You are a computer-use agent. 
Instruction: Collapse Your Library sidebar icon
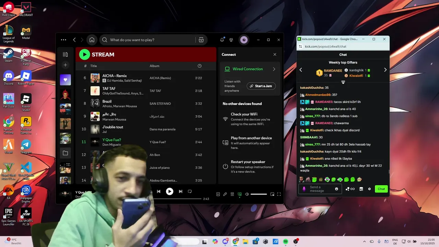pyautogui.click(x=65, y=55)
